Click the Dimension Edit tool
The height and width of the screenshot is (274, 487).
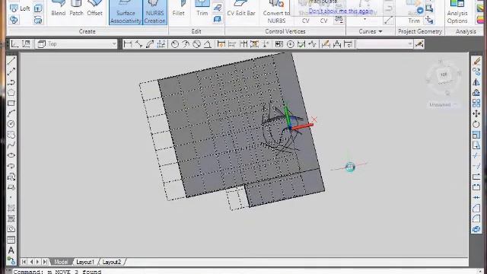[326, 44]
